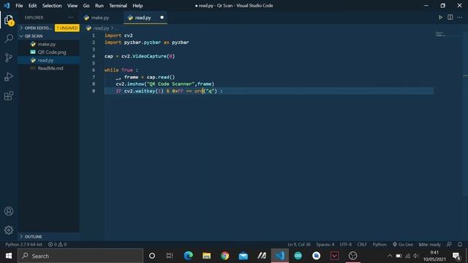The width and height of the screenshot is (468, 263).
Task: Open OBS Studio from taskbar
Action: [x=352, y=256]
